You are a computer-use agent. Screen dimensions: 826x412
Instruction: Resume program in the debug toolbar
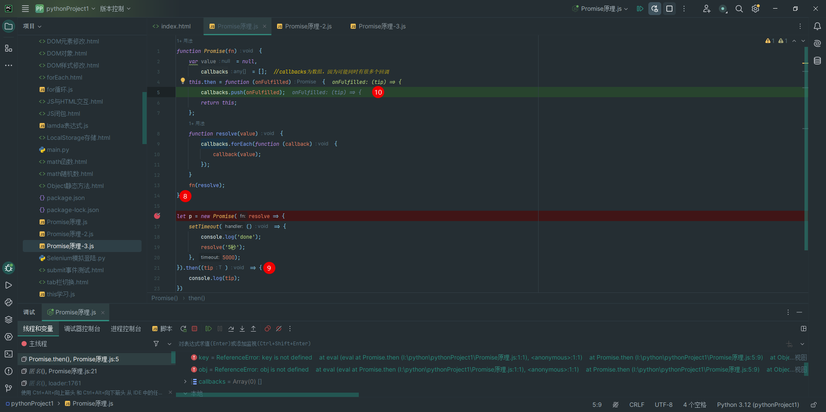(x=209, y=329)
